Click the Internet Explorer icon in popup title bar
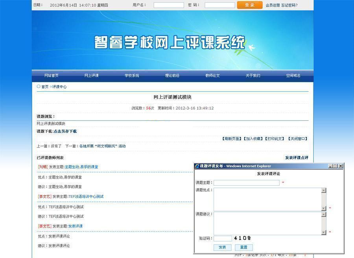The image size is (354, 258). (197, 166)
